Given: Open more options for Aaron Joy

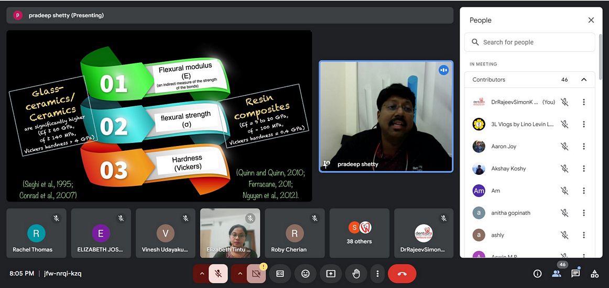Looking at the screenshot, I should (x=583, y=146).
